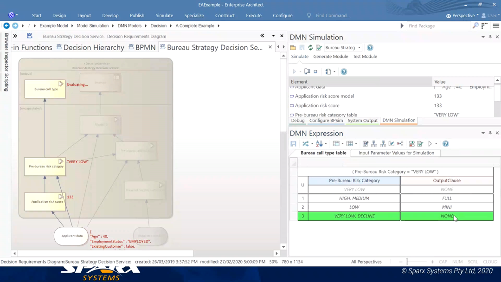Image resolution: width=501 pixels, height=282 pixels.
Task: Click the merge rows icon in DMN Expression
Action: pos(400,144)
